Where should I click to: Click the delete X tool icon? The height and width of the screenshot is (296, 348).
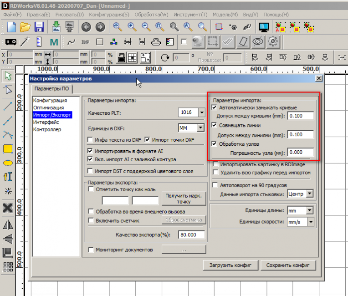(7, 209)
